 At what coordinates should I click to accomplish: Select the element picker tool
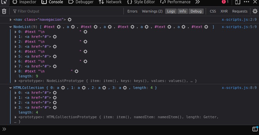[x=4, y=2]
